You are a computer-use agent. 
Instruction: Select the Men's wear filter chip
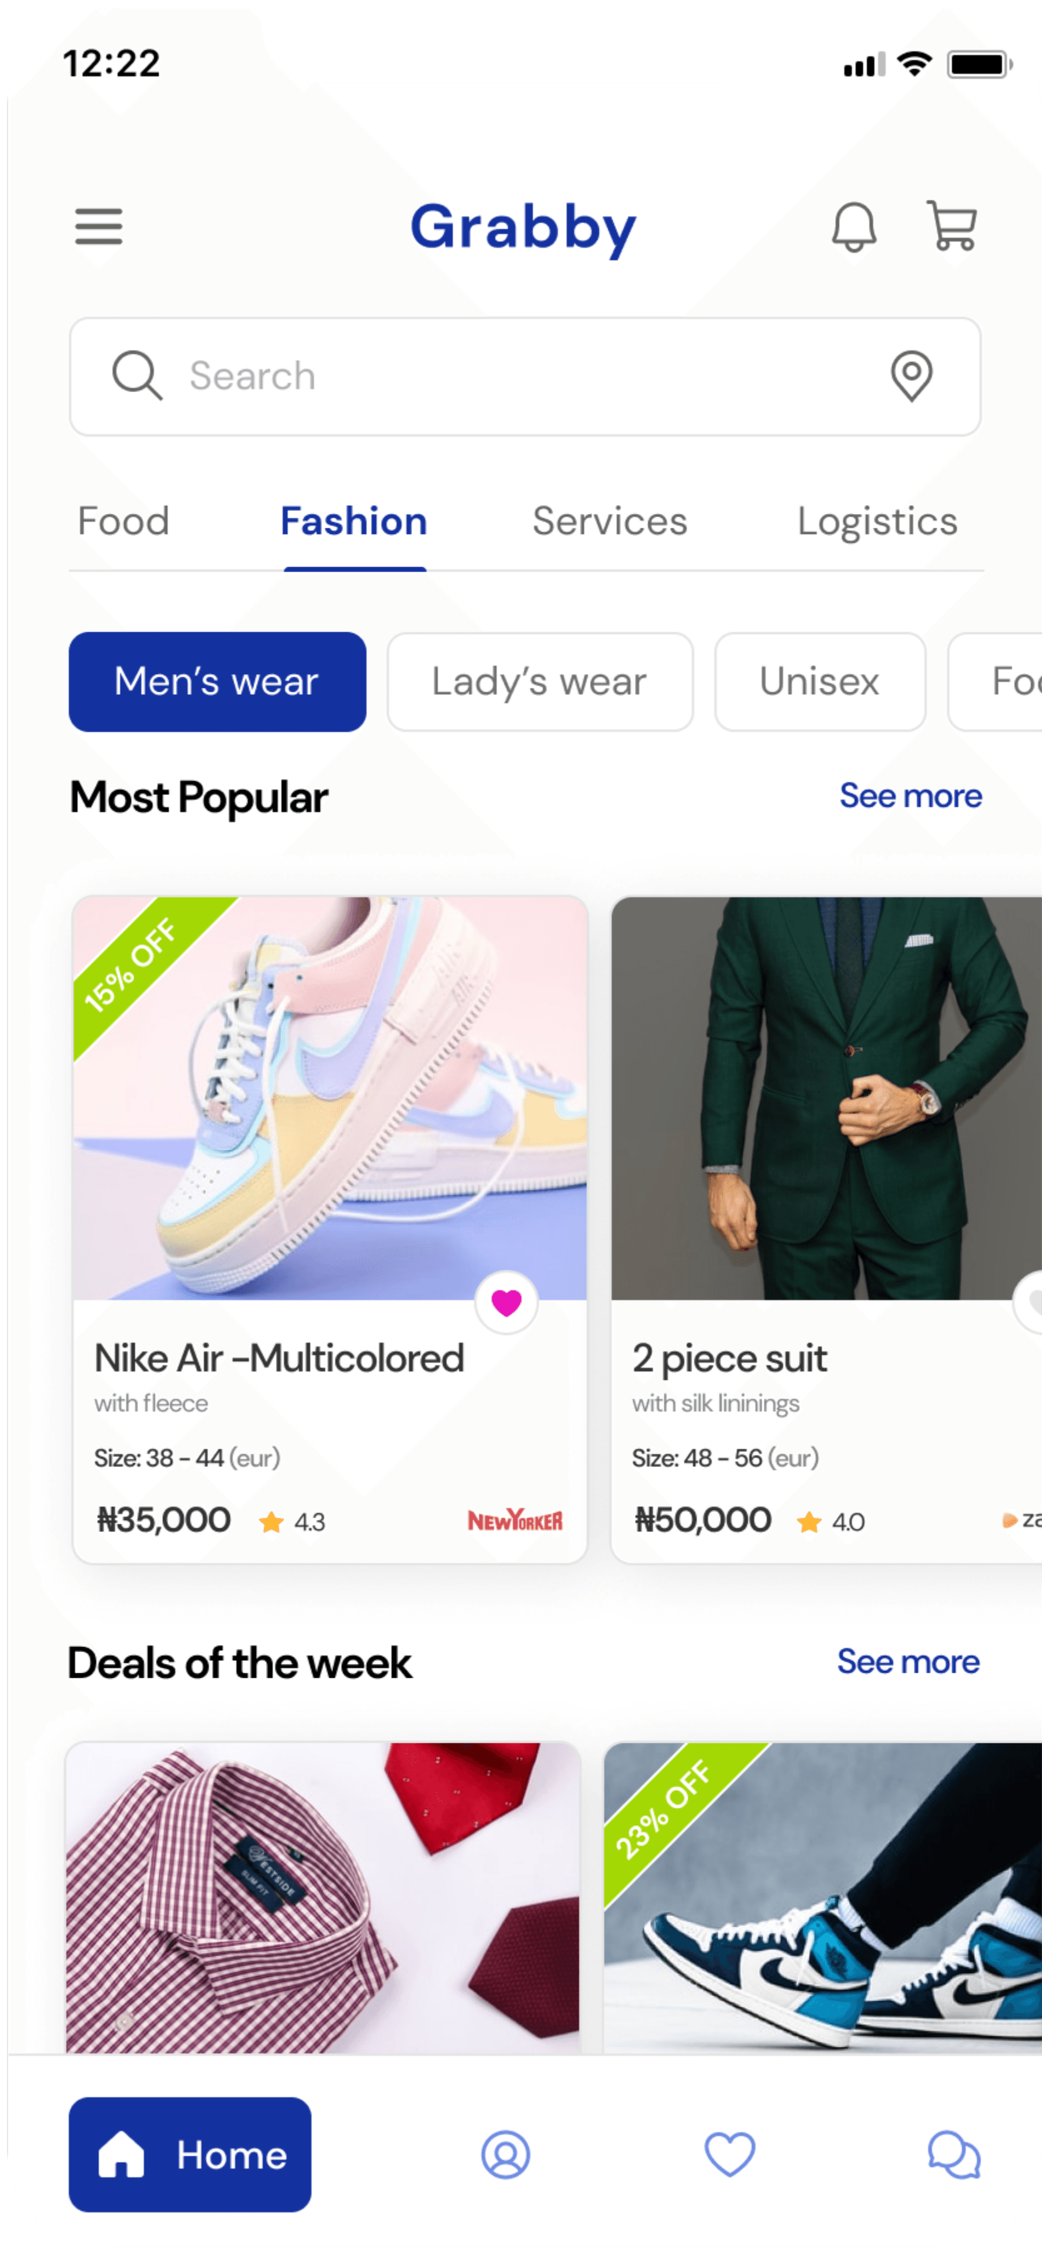(x=217, y=682)
